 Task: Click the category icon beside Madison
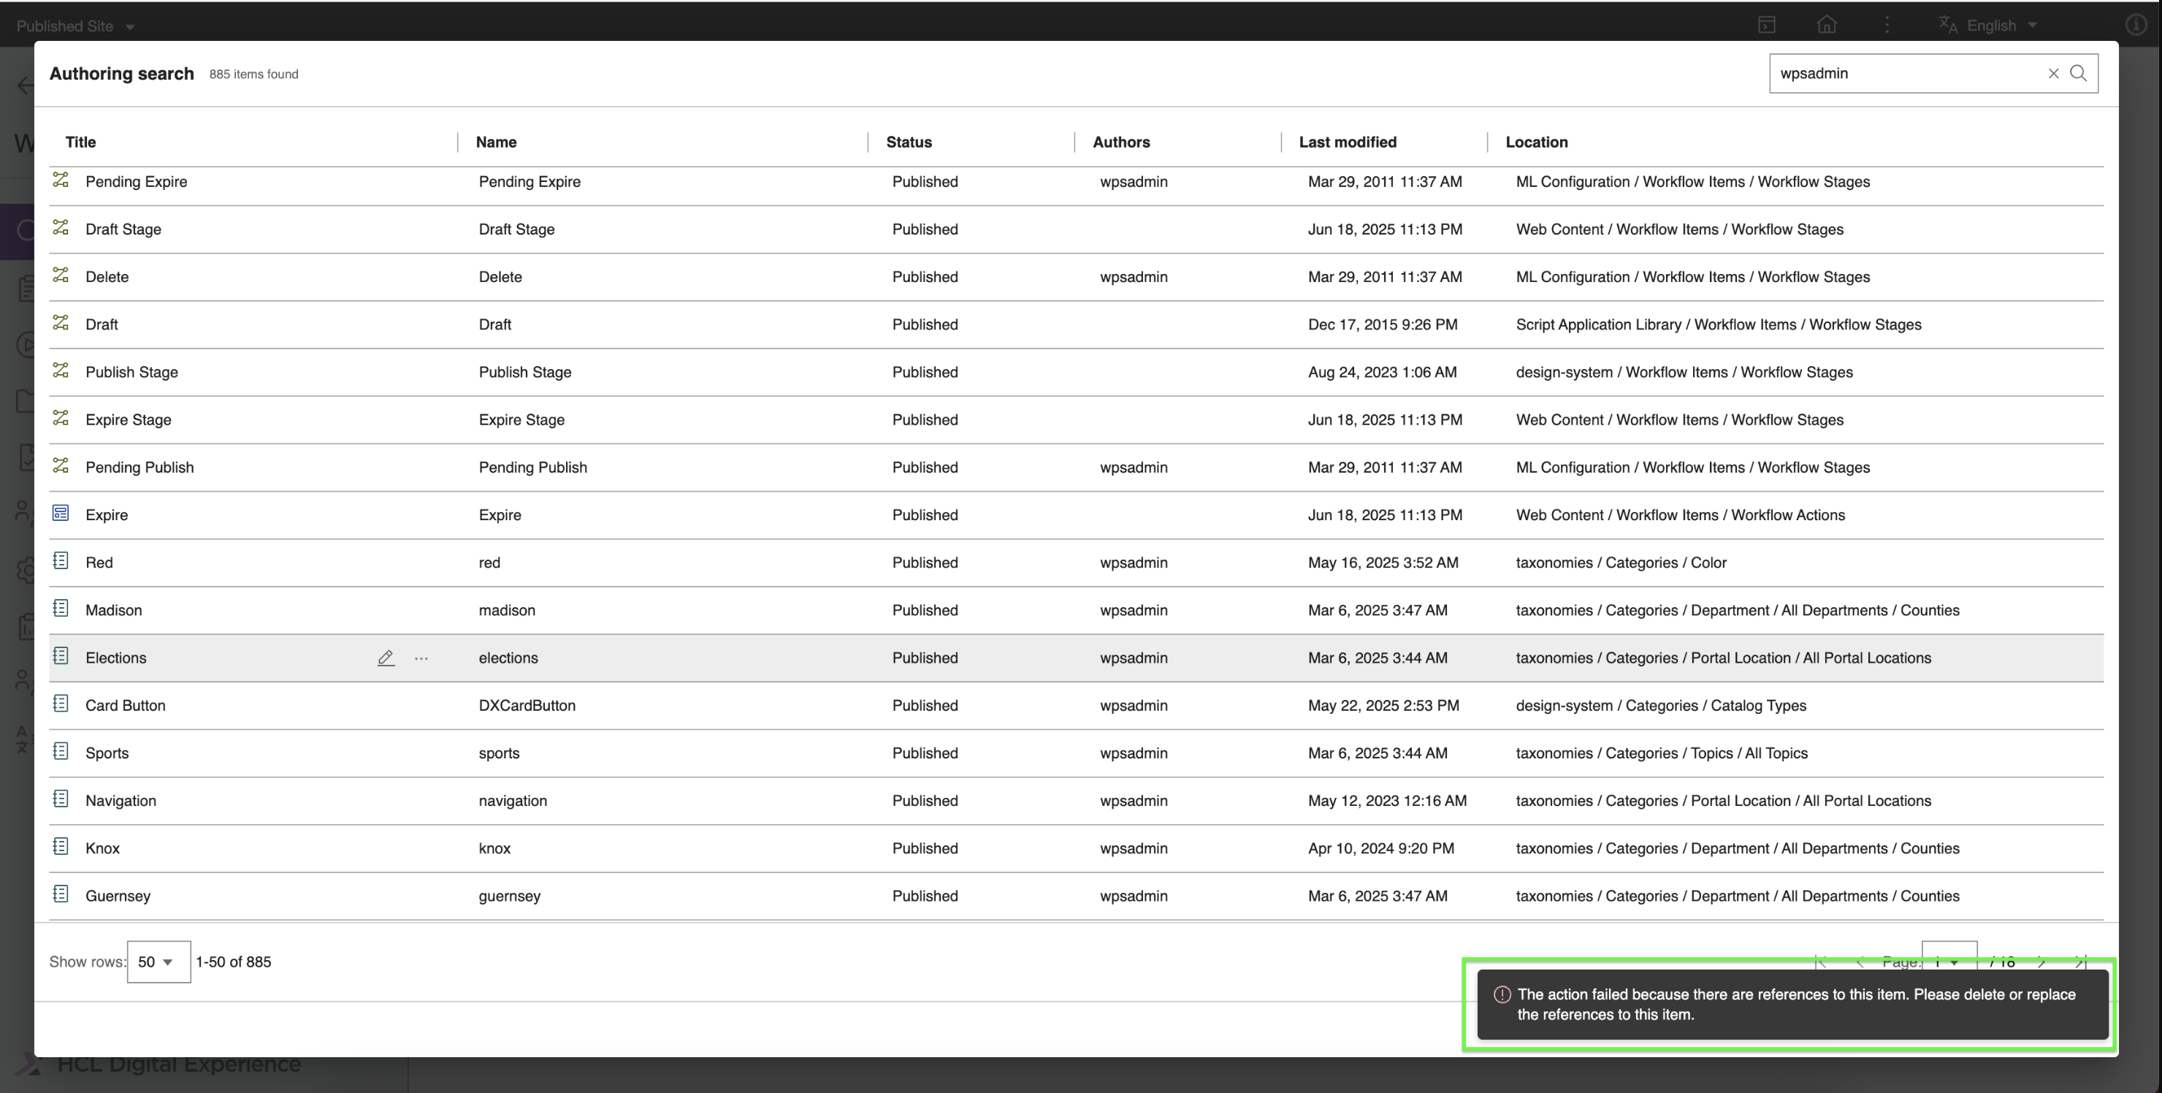click(x=61, y=609)
